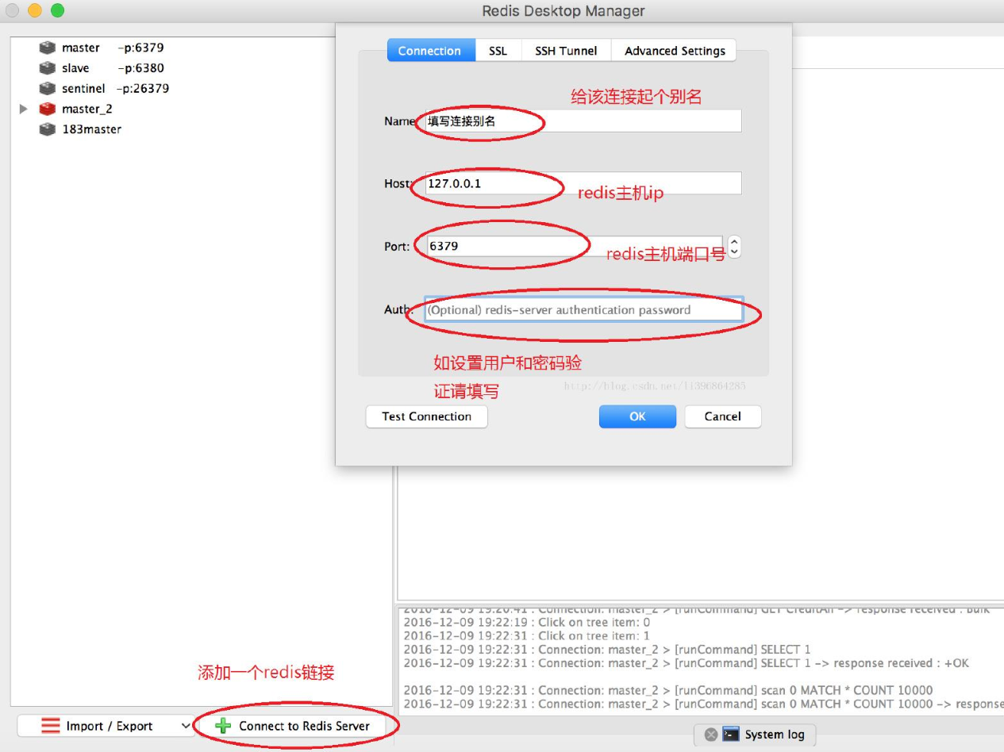Screen dimensions: 1004x752
Task: Click log line 'Click on tree item: 0'
Action: 526,622
